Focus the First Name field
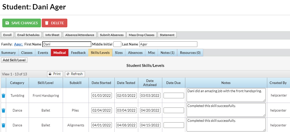Image resolution: width=290 pixels, height=132 pixels. point(67,44)
